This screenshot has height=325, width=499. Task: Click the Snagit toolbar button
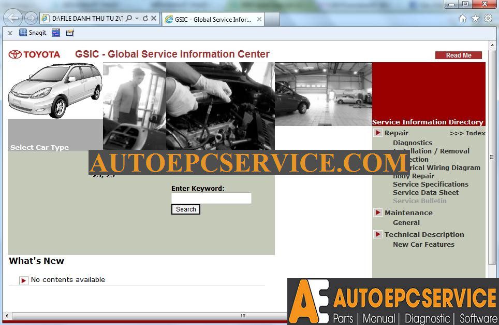pyautogui.click(x=33, y=33)
